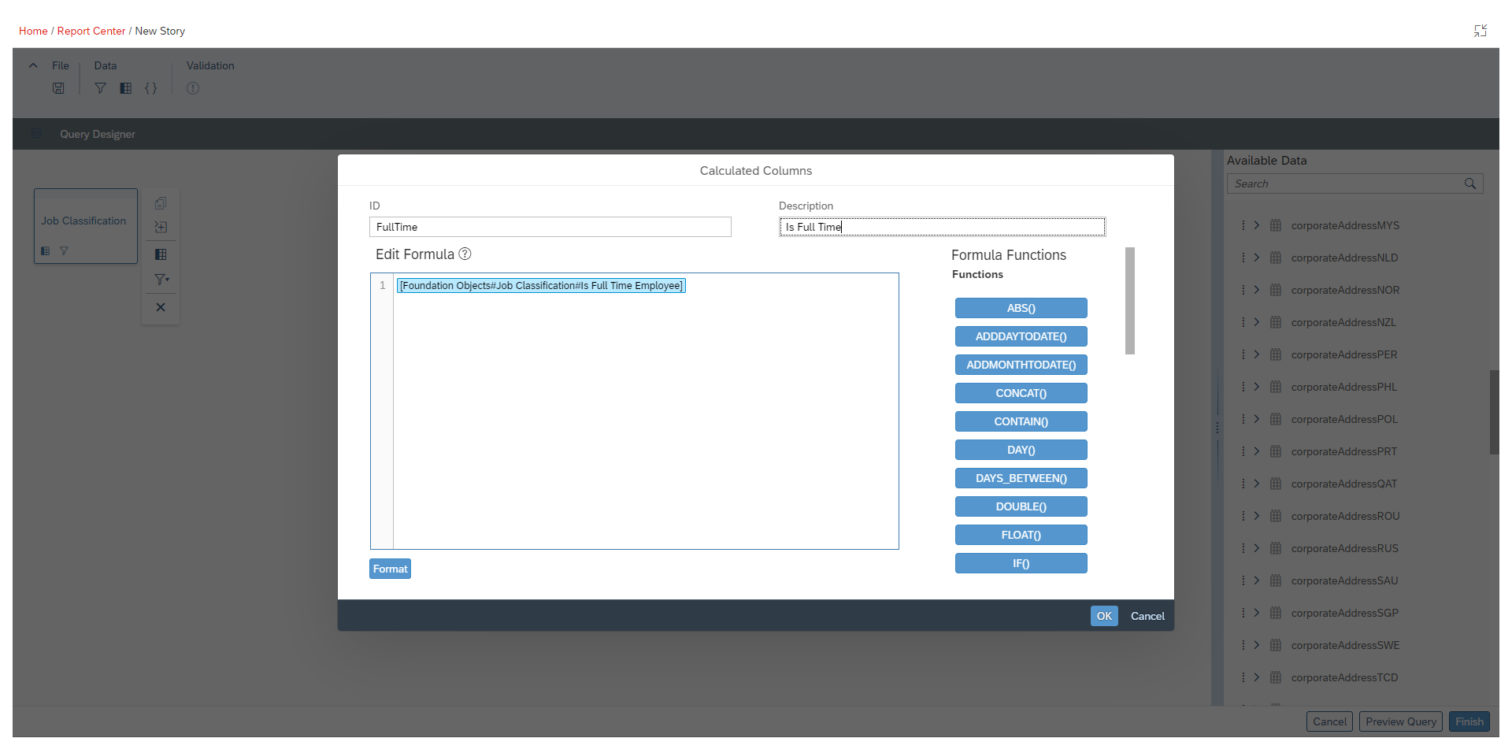
Task: Insert the DAYS_BETWEEN() function
Action: [x=1021, y=478]
